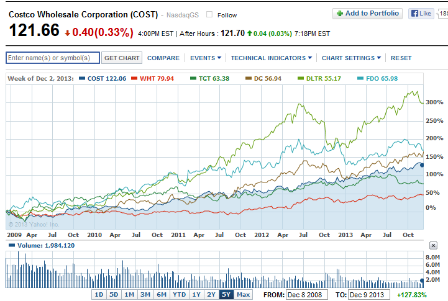
Task: Click the DLTR 55.17 legend text
Action: click(x=324, y=78)
